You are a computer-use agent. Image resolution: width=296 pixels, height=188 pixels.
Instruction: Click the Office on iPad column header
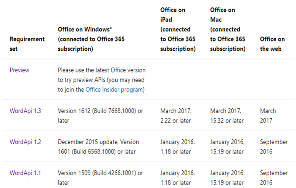178,29
